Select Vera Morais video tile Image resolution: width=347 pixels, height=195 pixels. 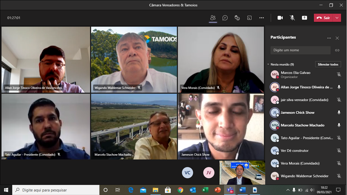click(x=221, y=59)
